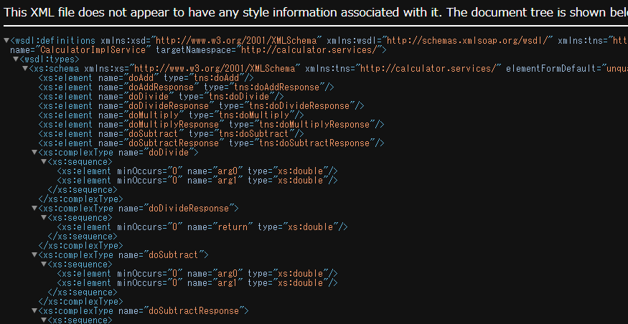Viewport: 628px width, 324px height.
Task: Select the xs:element line with type "tns:doMultiply"
Action: point(171,115)
